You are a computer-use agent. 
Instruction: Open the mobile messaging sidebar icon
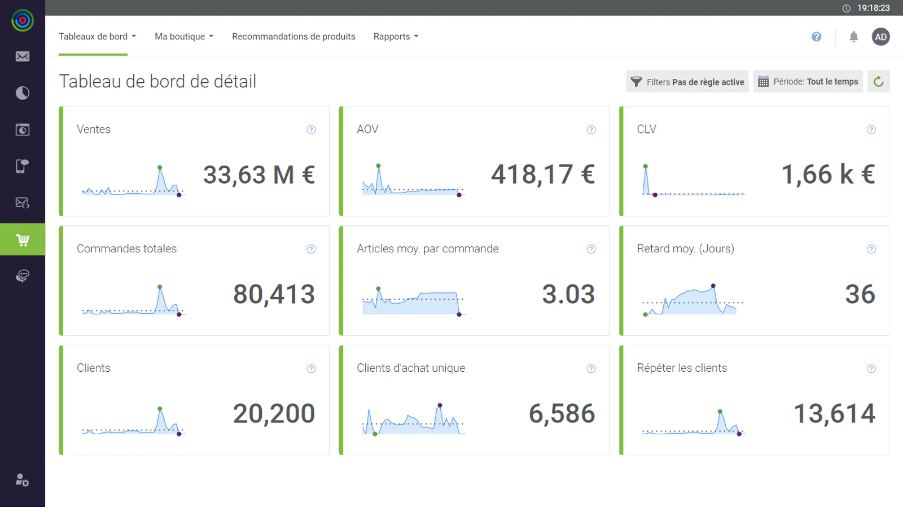tap(23, 166)
